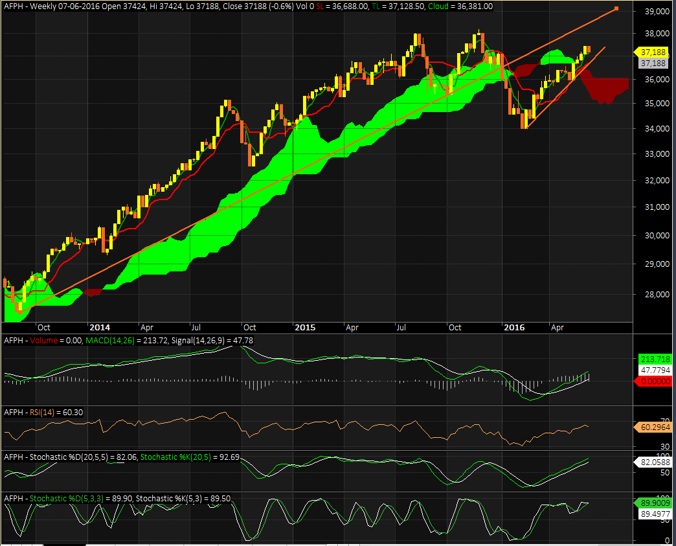Click the Stochastic %D(20,5,5) label
Image resolution: width=676 pixels, height=546 pixels.
pyautogui.click(x=69, y=457)
